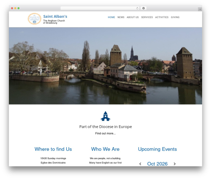Click the Find out more... link

pos(105,133)
